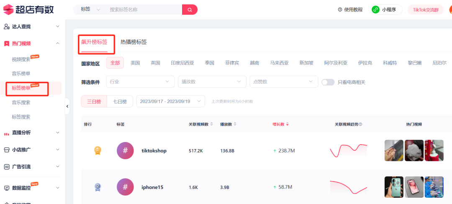Switch to the 热播榜标签 tab
The width and height of the screenshot is (452, 204).
point(134,42)
